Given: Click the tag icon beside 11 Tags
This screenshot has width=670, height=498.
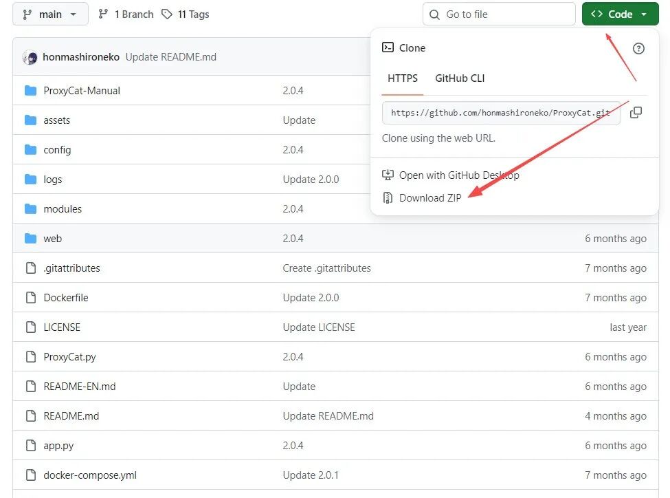Looking at the screenshot, I should (167, 14).
